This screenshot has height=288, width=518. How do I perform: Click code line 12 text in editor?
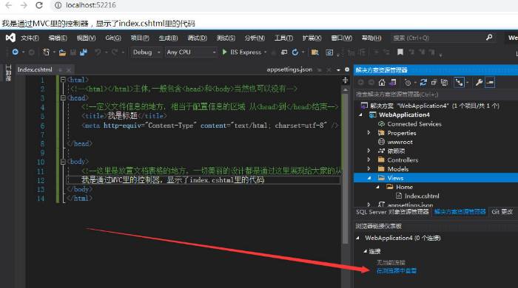[172, 180]
